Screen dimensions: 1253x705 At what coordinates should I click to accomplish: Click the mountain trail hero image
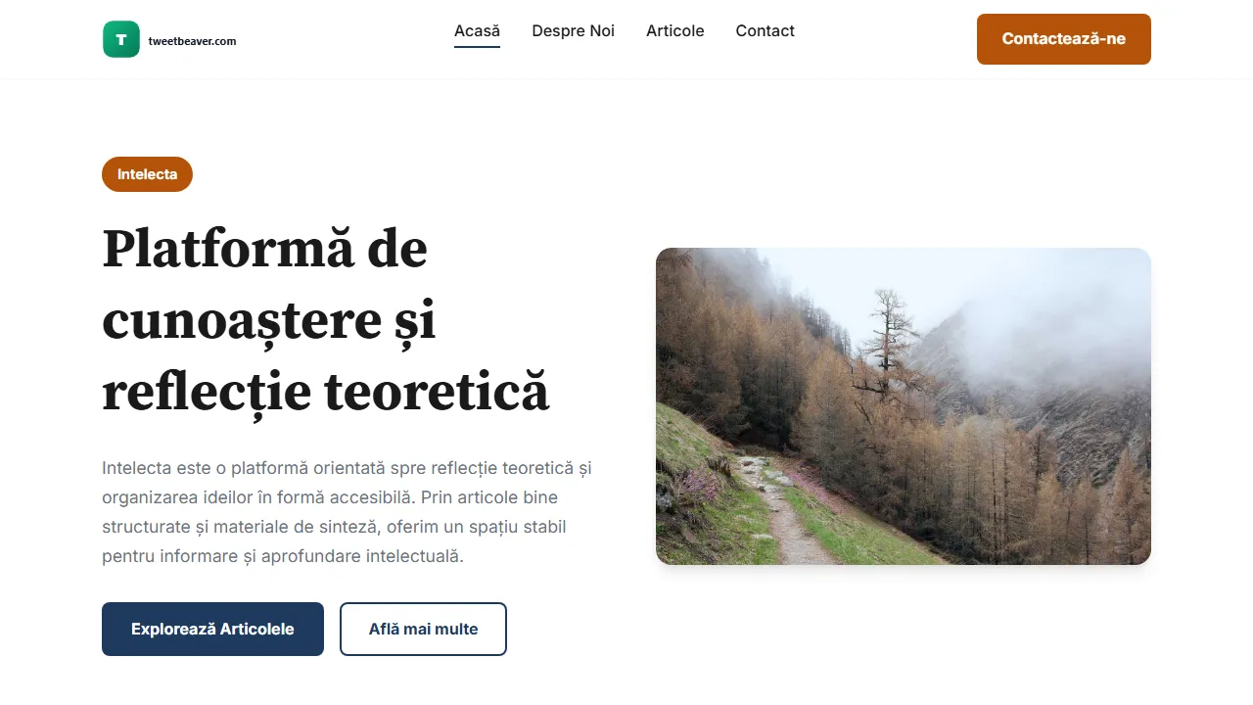click(903, 406)
